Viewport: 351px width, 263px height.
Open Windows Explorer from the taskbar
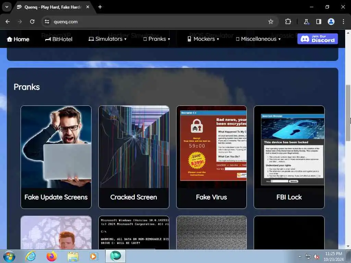coord(73,256)
